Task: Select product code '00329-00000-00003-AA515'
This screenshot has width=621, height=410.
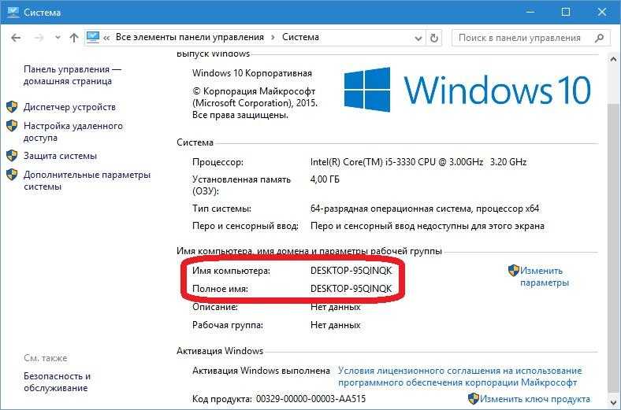Action: tap(311, 399)
